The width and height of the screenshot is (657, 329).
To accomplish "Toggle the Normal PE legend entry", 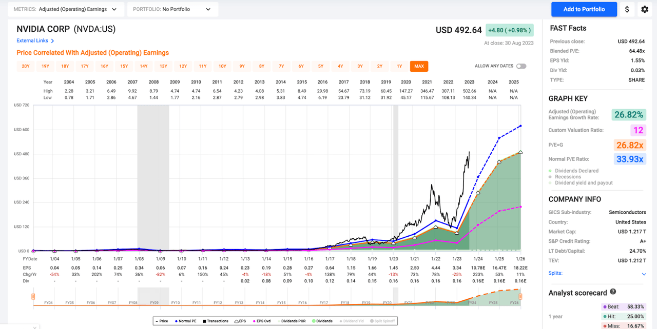I will [x=177, y=321].
